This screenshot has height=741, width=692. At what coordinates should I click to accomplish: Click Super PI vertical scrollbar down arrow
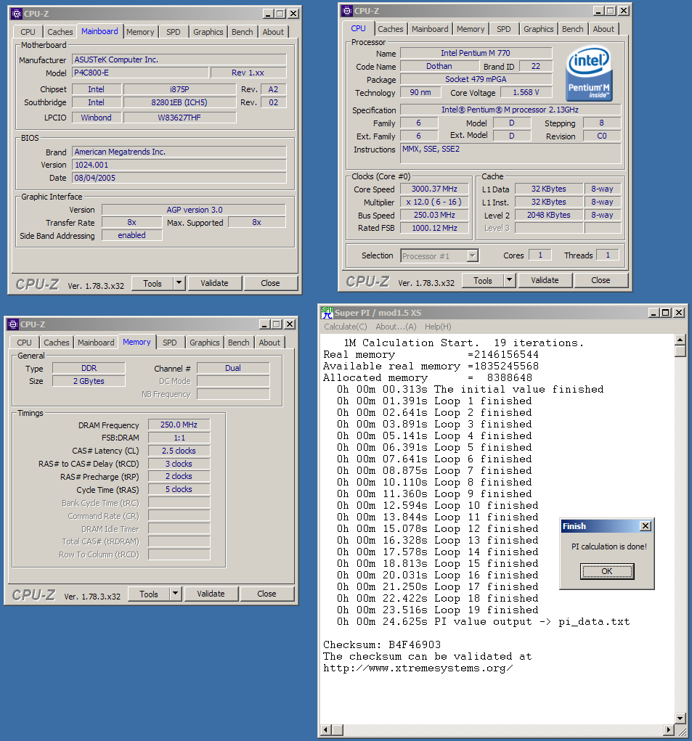680,719
